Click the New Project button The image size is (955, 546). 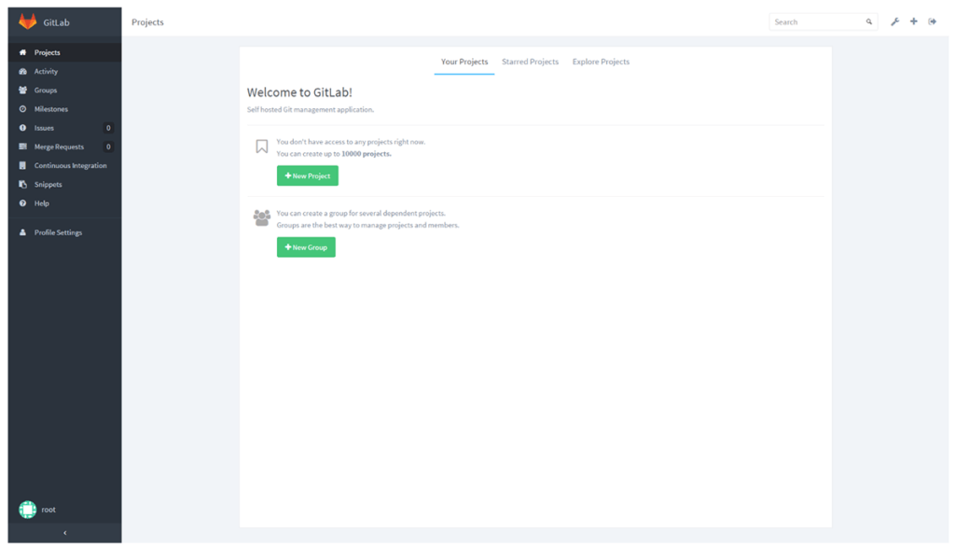click(x=308, y=175)
